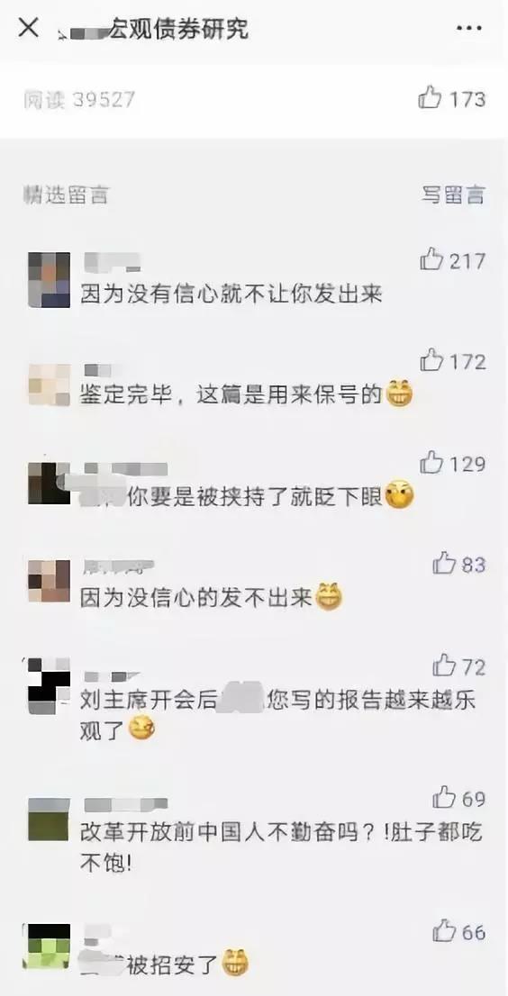This screenshot has height=996, width=508.
Task: Close the article with the X icon
Action: (29, 28)
